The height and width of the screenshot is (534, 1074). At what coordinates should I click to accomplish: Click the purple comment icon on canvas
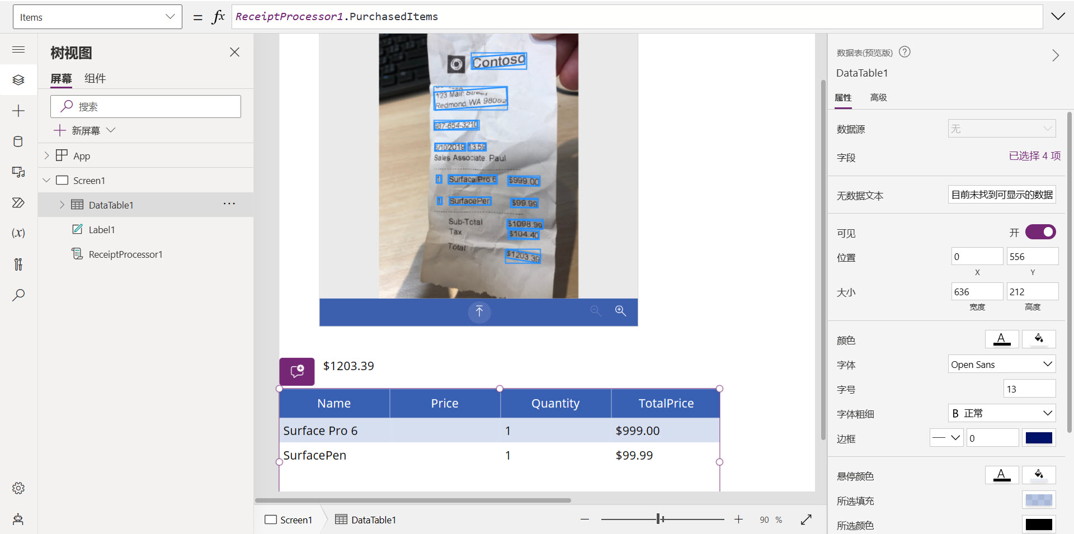pos(297,371)
